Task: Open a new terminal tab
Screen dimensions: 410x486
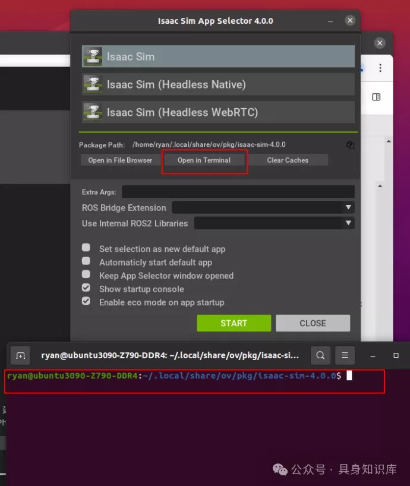Action: [x=20, y=356]
